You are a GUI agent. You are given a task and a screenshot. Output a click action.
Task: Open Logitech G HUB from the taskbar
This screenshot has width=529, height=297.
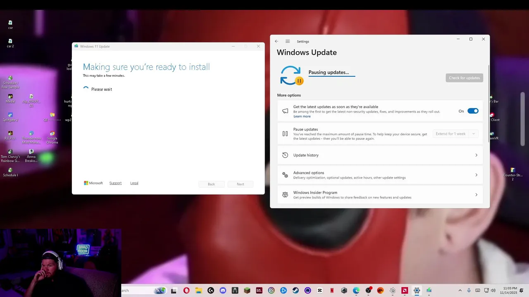(211, 290)
